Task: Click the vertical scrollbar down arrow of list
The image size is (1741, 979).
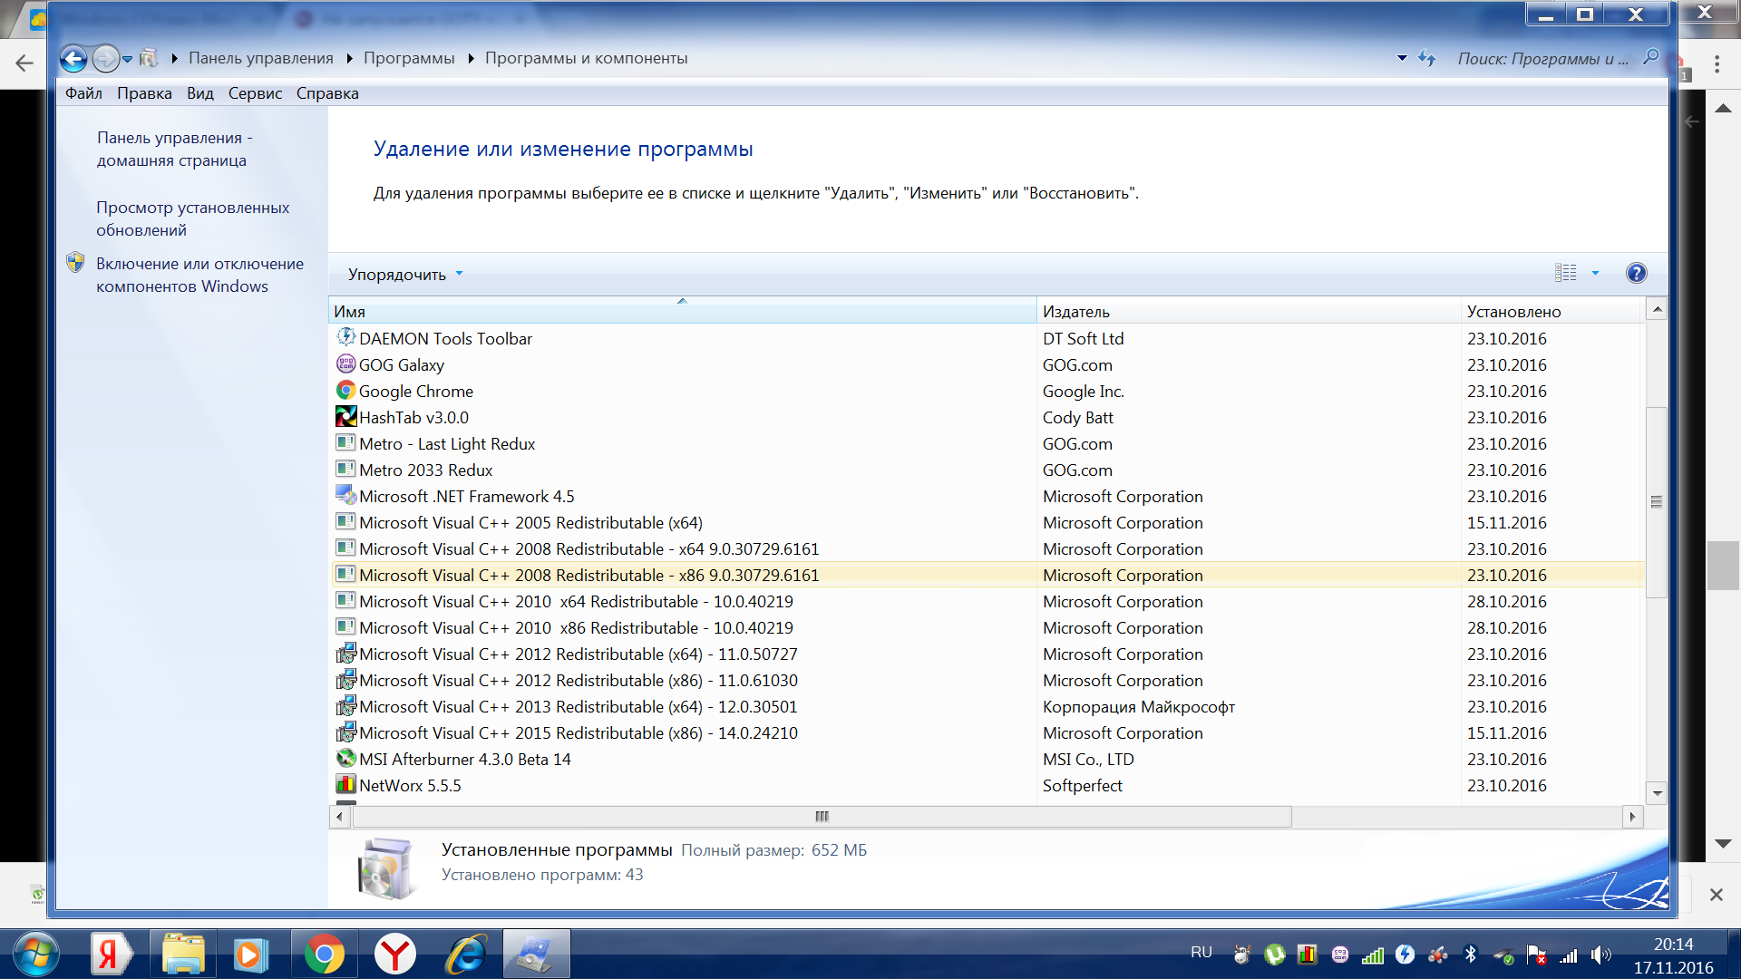Action: 1657,793
